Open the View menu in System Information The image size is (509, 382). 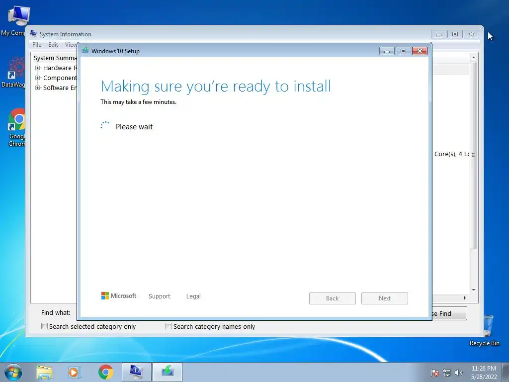click(71, 44)
